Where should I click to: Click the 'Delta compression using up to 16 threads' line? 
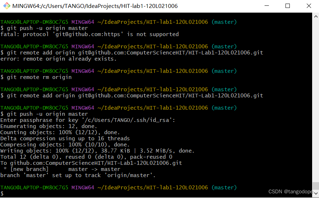[65, 138]
